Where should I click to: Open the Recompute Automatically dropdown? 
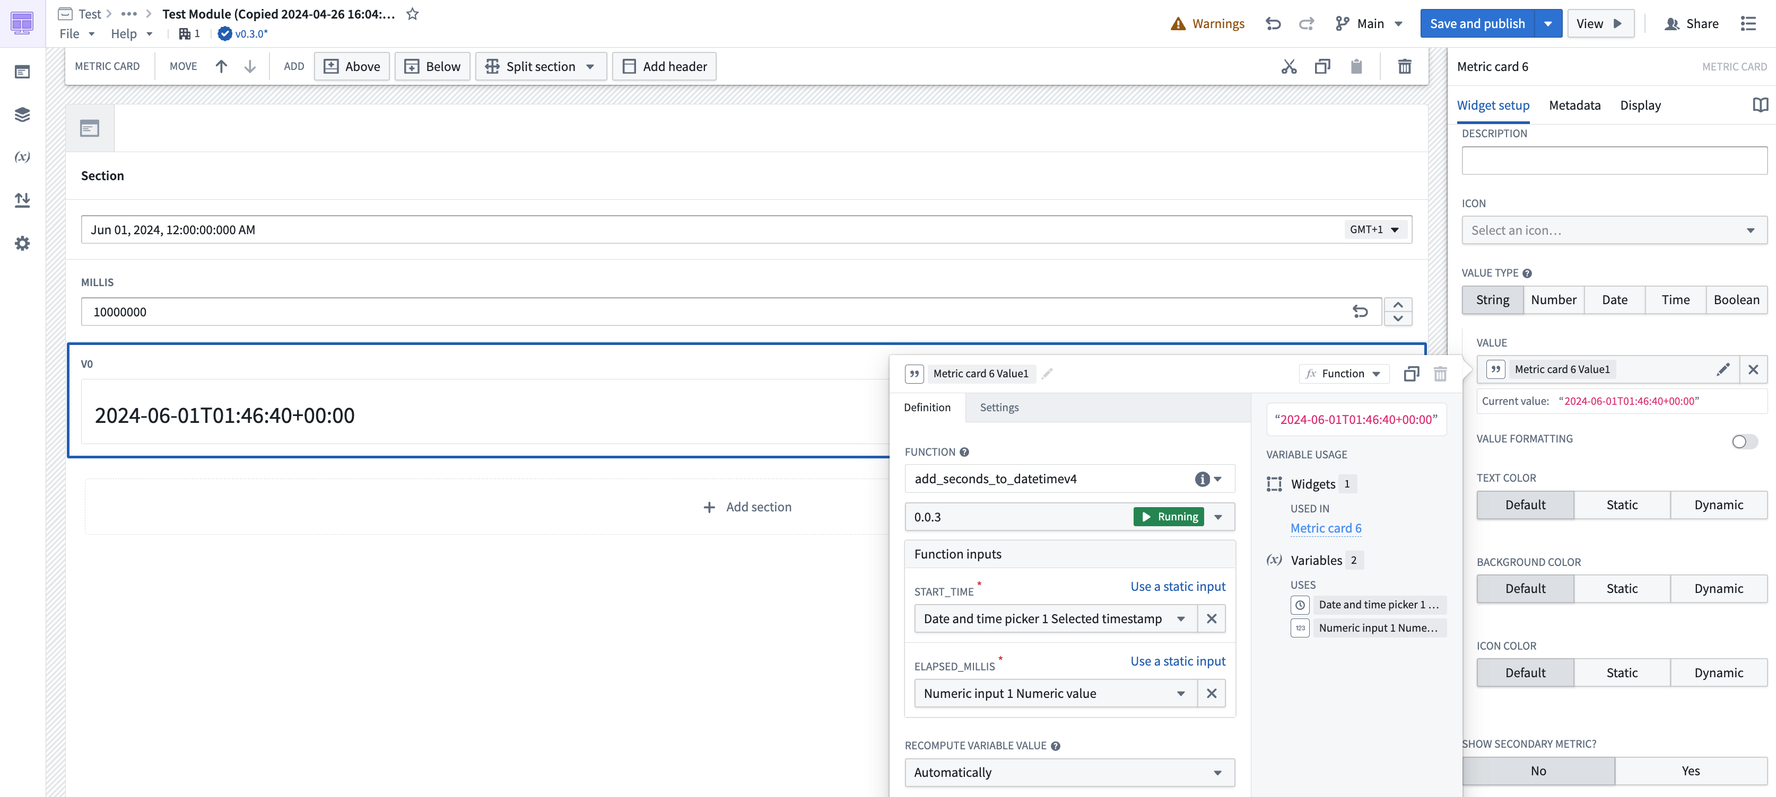coord(1069,772)
